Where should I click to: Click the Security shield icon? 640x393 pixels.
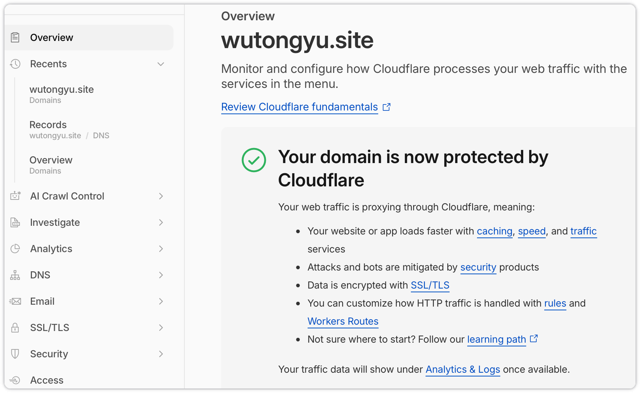(15, 354)
